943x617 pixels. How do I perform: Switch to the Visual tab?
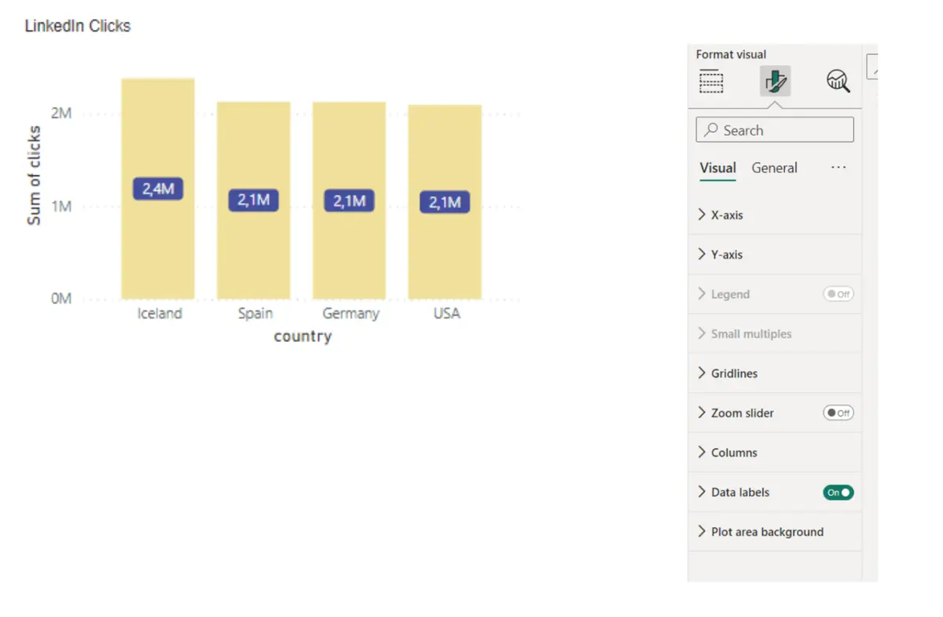click(717, 167)
